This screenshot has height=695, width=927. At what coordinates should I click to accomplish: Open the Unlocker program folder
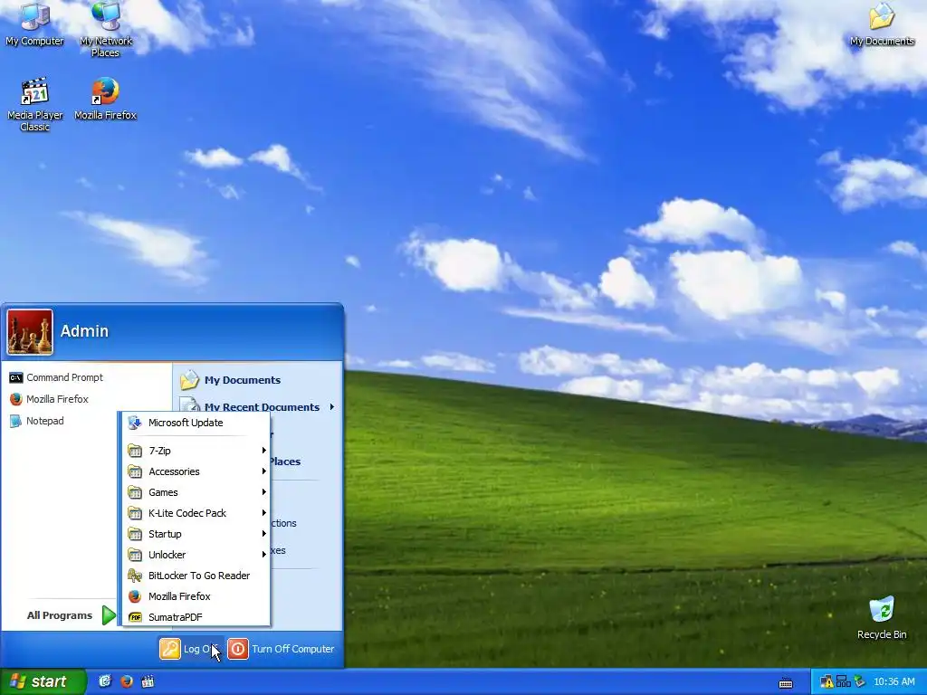(x=196, y=555)
